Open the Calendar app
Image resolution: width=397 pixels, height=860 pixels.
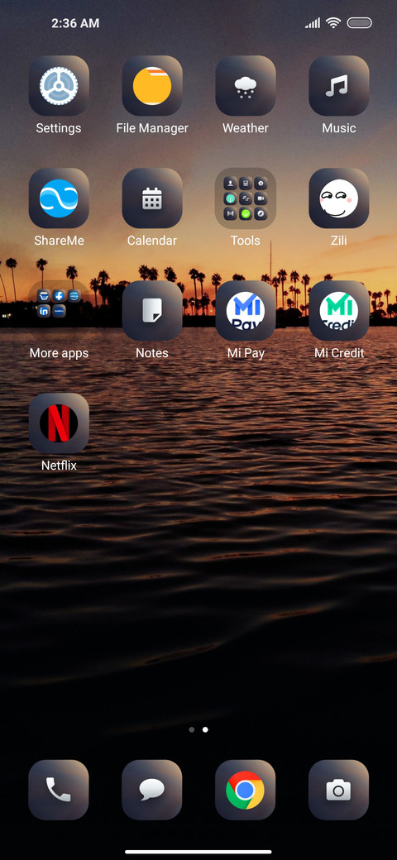point(152,198)
